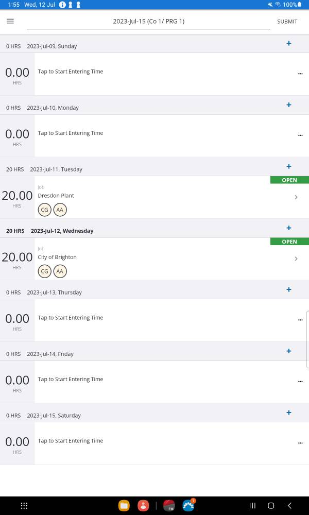
Task: Expand the Dresdon Plant job entry chevron
Action: pos(296,197)
